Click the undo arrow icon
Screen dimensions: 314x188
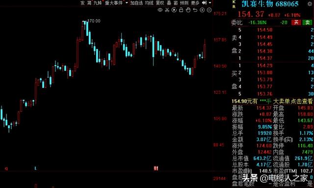coord(195,10)
